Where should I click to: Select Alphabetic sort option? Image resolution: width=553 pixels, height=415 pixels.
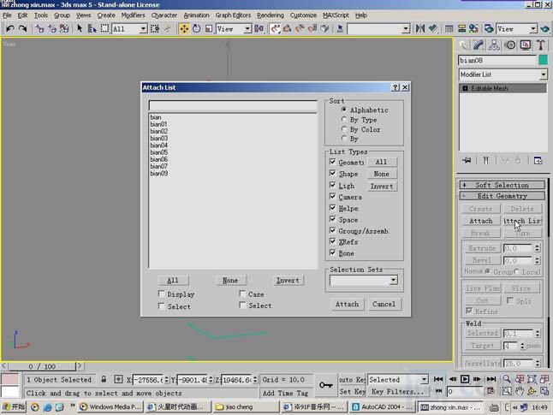click(365, 110)
